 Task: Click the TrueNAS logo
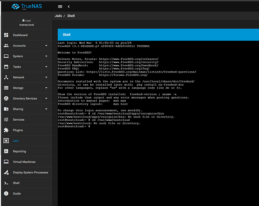[27, 7]
